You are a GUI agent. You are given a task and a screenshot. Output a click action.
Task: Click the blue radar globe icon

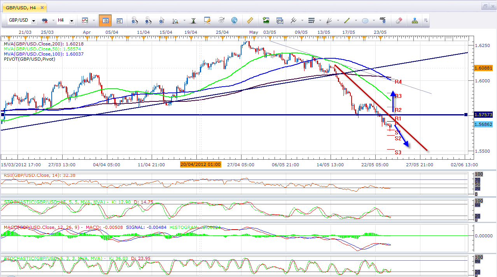[234, 20]
